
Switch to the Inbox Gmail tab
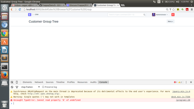[x=24, y=5]
